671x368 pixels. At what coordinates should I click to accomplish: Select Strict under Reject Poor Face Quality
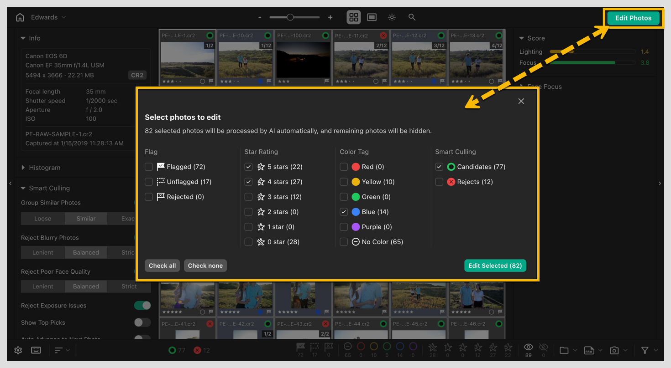[x=129, y=286]
